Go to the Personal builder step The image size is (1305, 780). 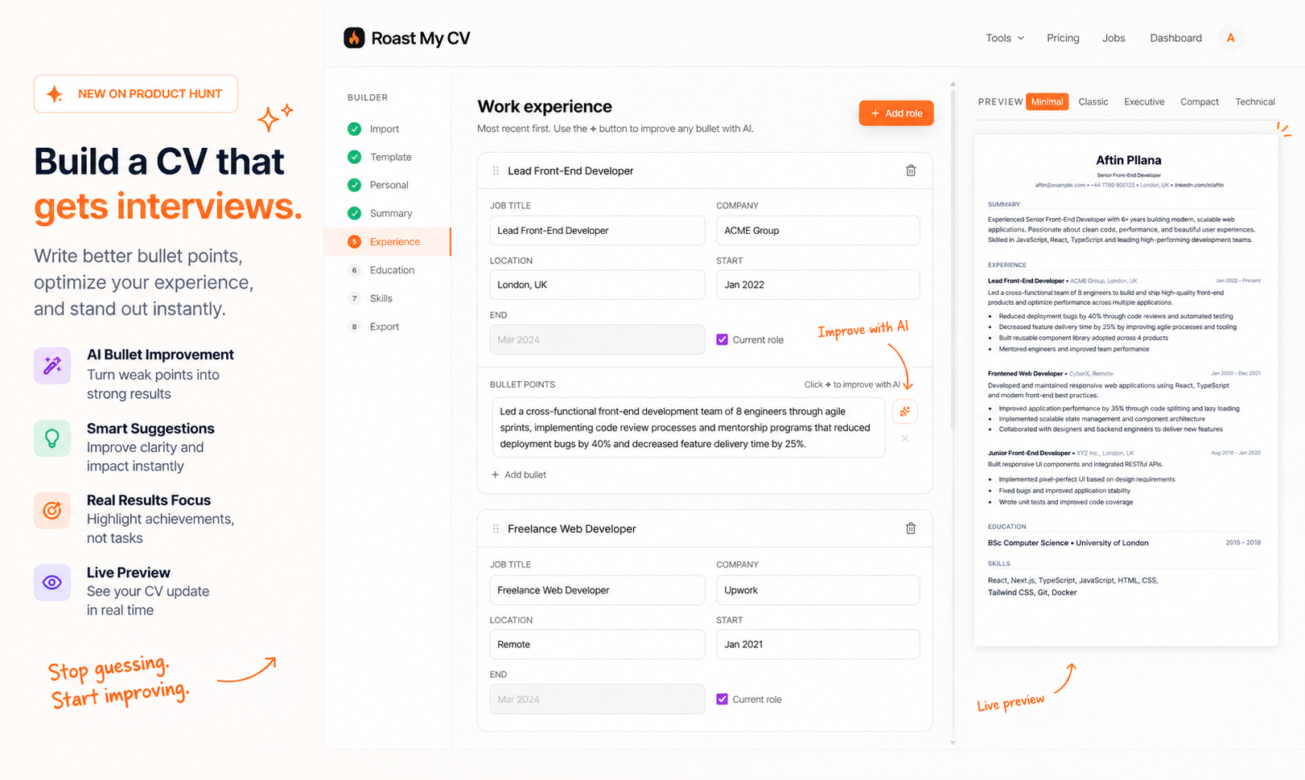[x=389, y=185]
